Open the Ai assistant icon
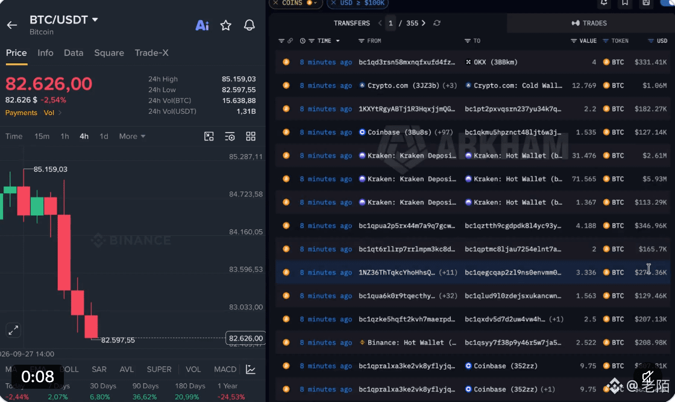 point(202,25)
